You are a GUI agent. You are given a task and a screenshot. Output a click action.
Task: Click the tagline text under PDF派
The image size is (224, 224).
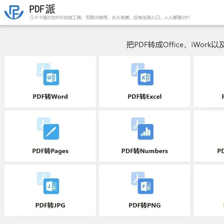click(110, 17)
